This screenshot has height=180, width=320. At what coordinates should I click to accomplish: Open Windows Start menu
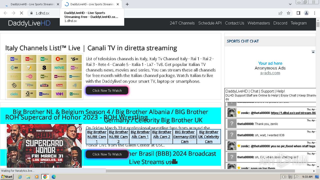pos(7,176)
